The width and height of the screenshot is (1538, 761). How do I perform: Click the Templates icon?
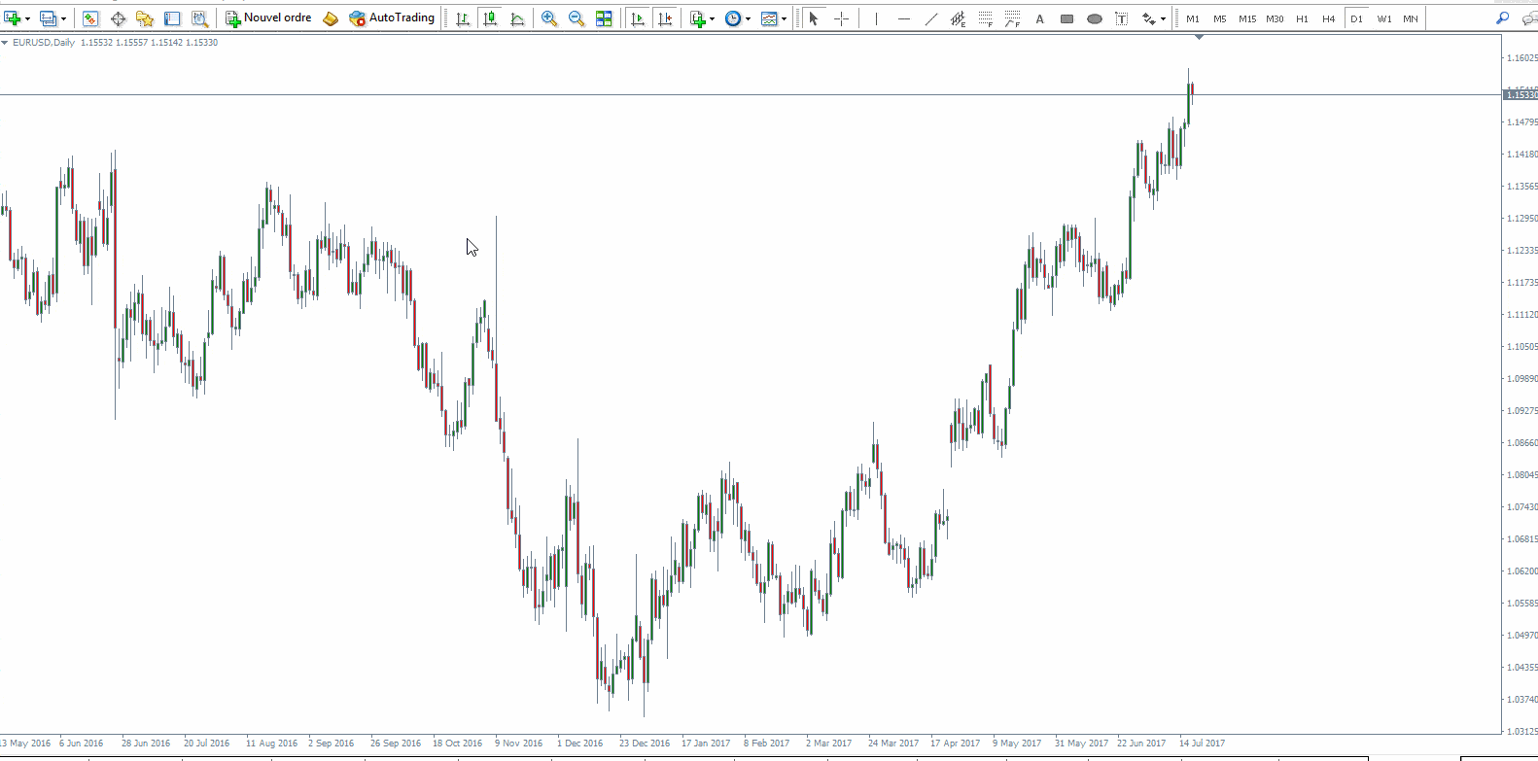click(x=769, y=18)
